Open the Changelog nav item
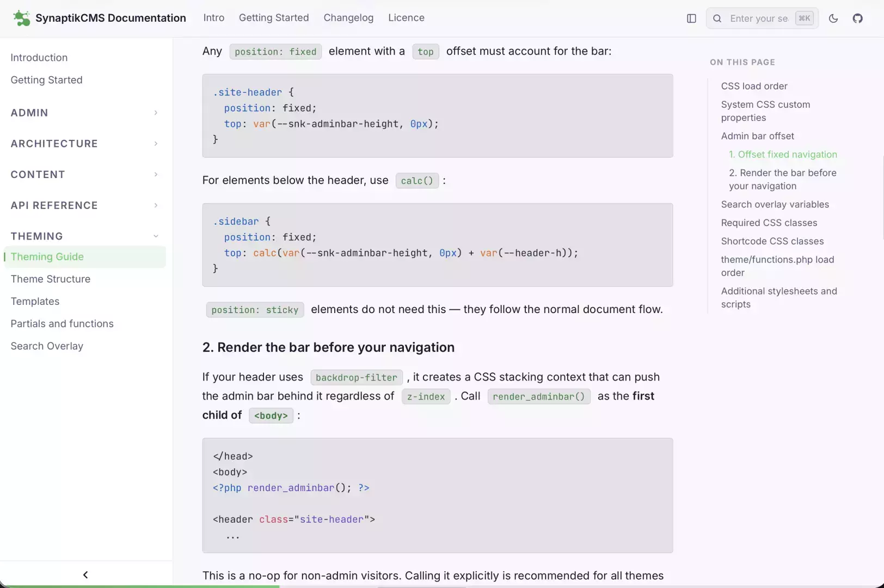This screenshot has height=588, width=884. 348,18
